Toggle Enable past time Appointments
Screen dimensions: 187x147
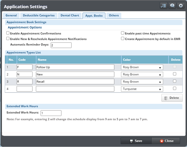pyautogui.click(x=123, y=33)
